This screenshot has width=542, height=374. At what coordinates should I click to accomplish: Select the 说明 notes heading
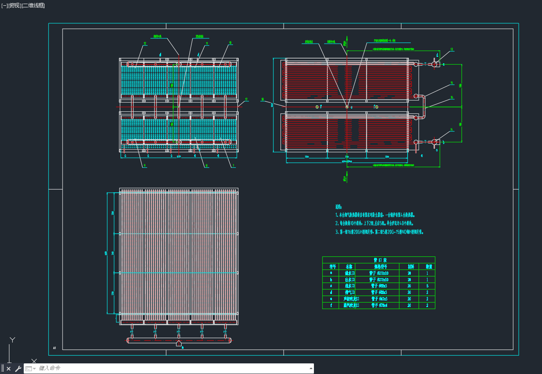pyautogui.click(x=338, y=207)
